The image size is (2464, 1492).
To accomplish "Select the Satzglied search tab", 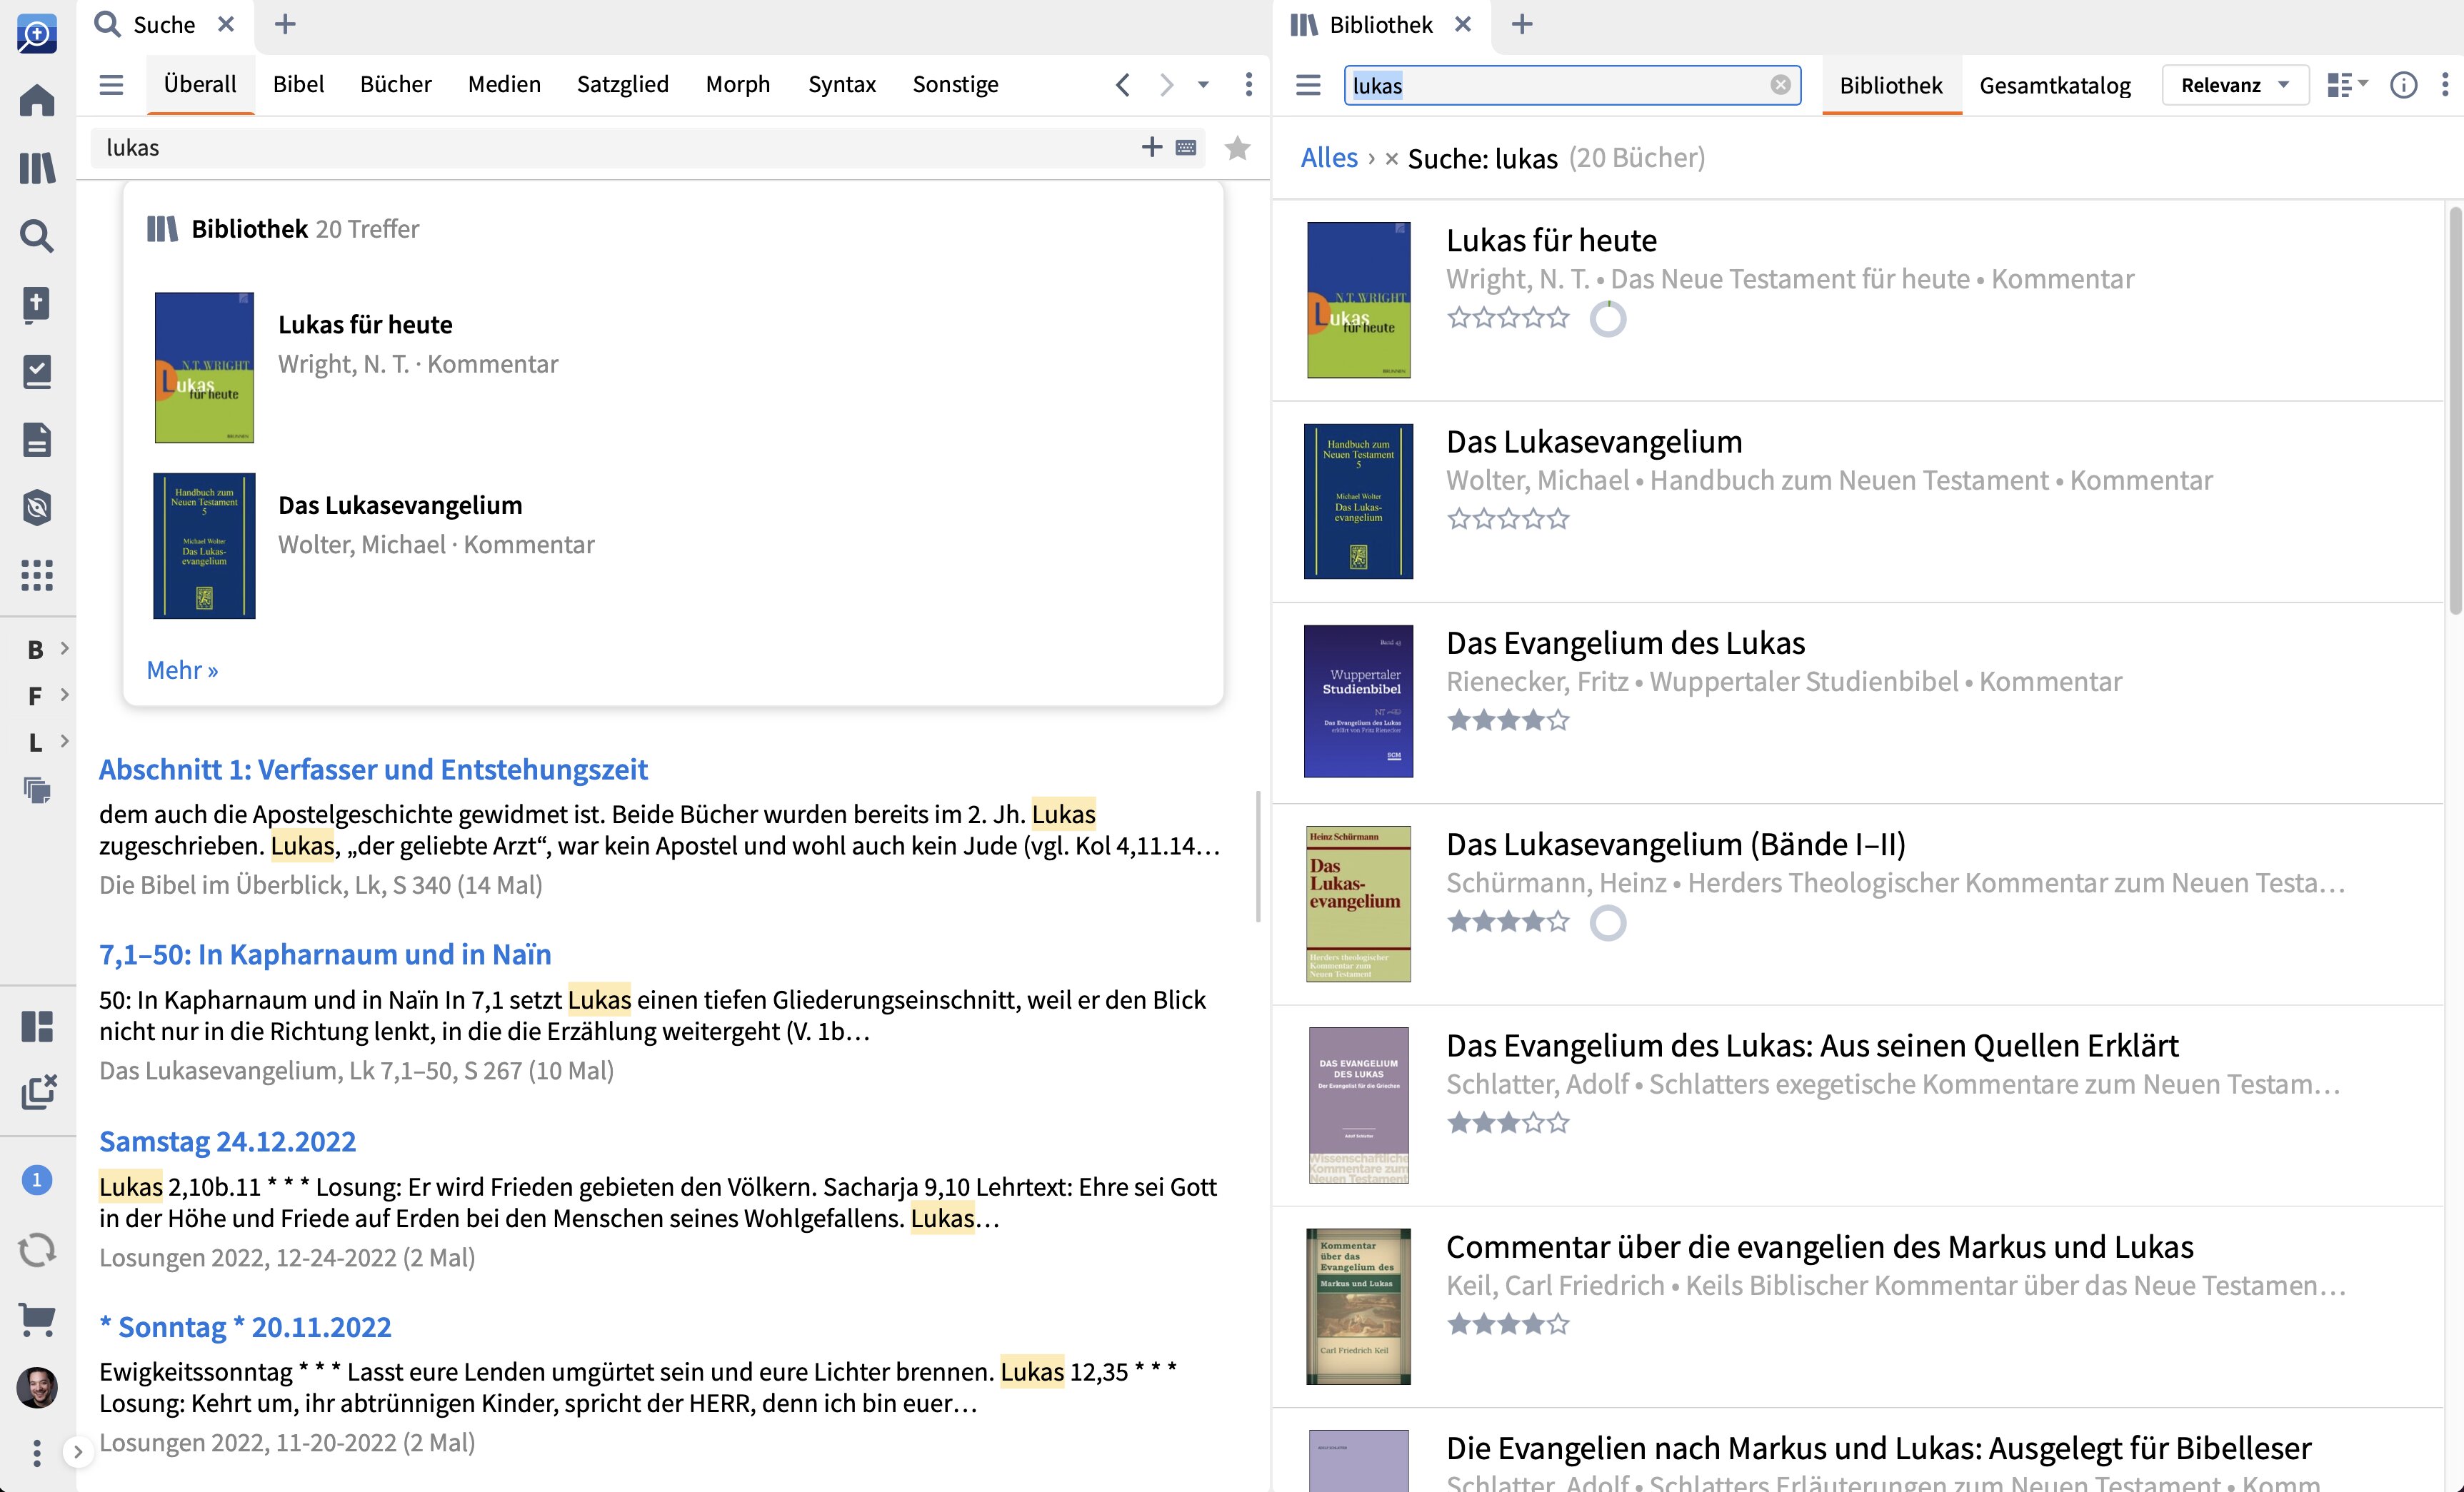I will (x=623, y=85).
